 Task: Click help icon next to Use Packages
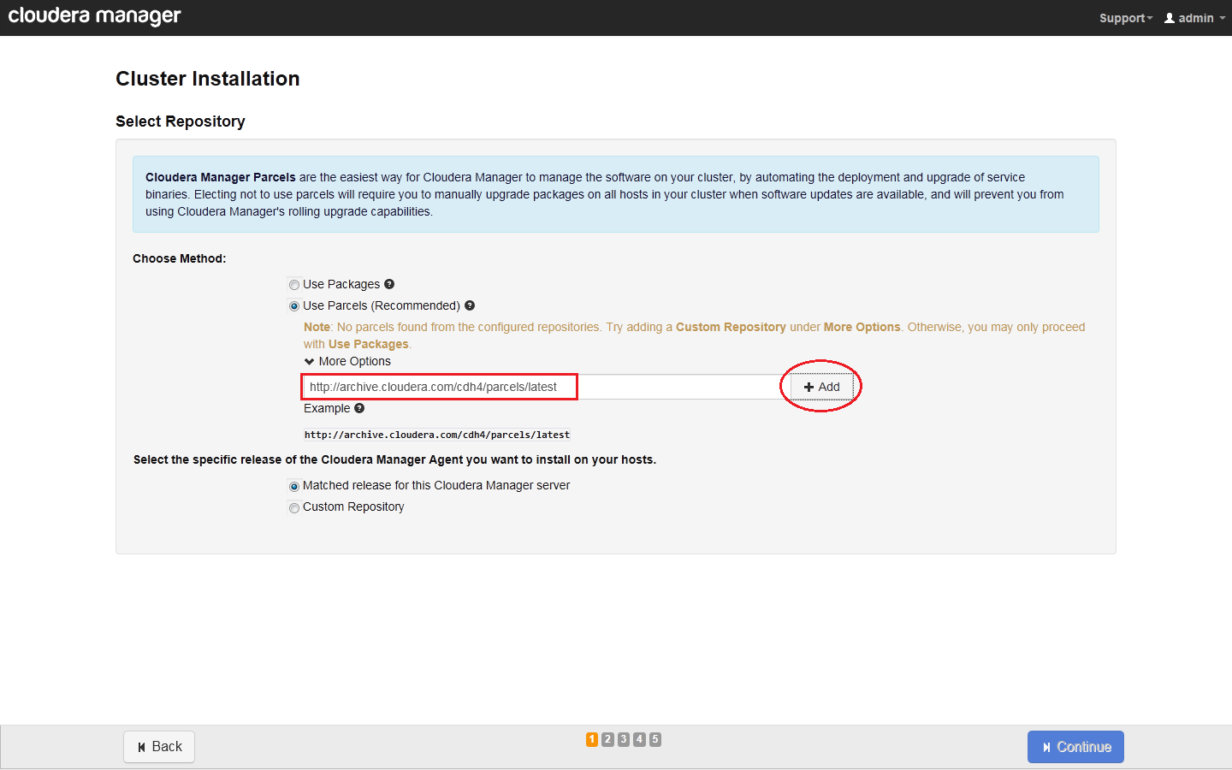(389, 284)
